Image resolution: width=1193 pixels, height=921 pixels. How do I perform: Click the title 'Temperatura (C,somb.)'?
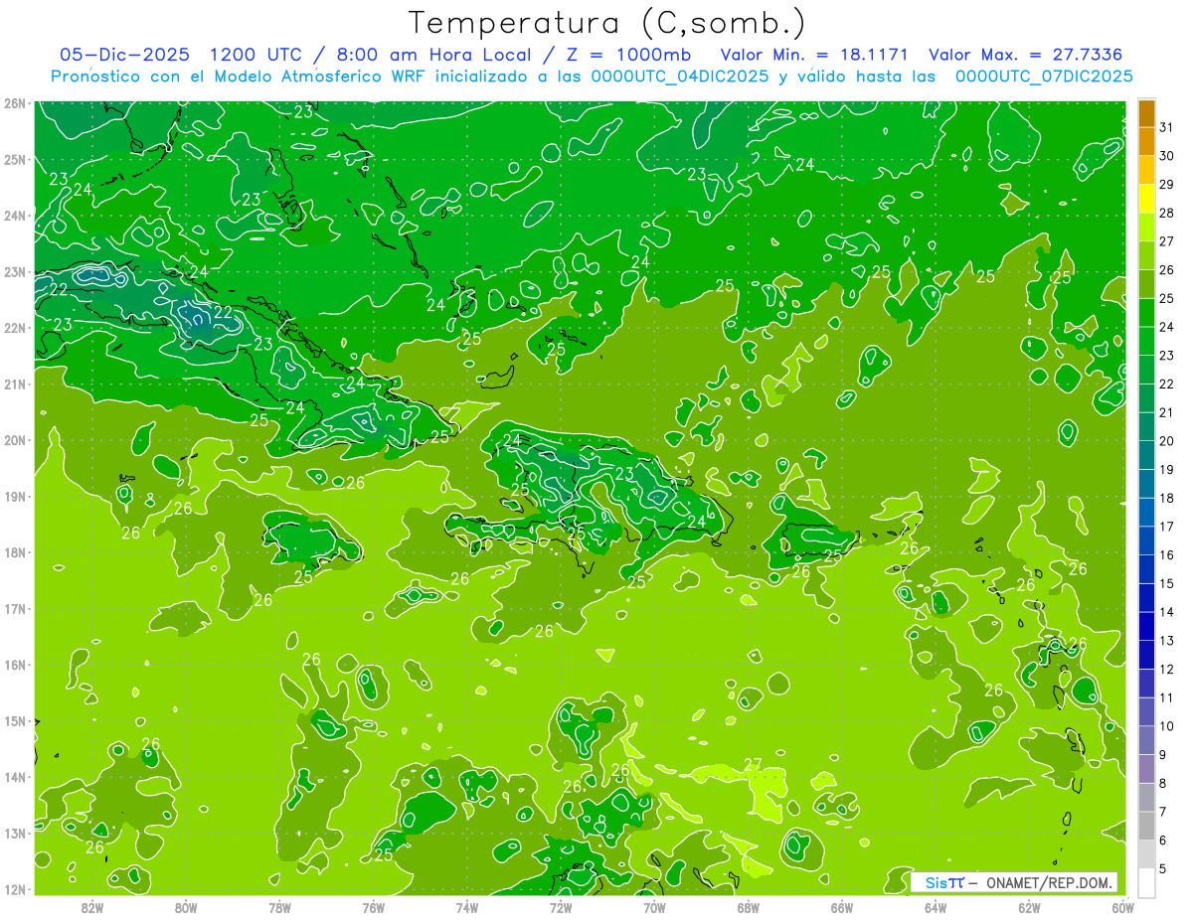(x=607, y=23)
